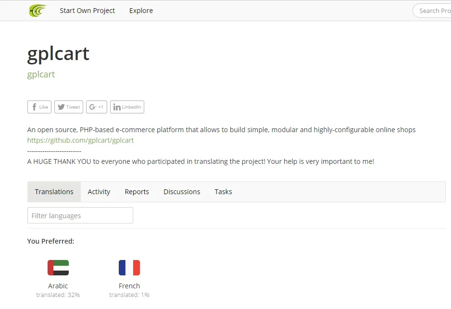Click the open source PHP-based description
451x309 pixels.
(221, 130)
